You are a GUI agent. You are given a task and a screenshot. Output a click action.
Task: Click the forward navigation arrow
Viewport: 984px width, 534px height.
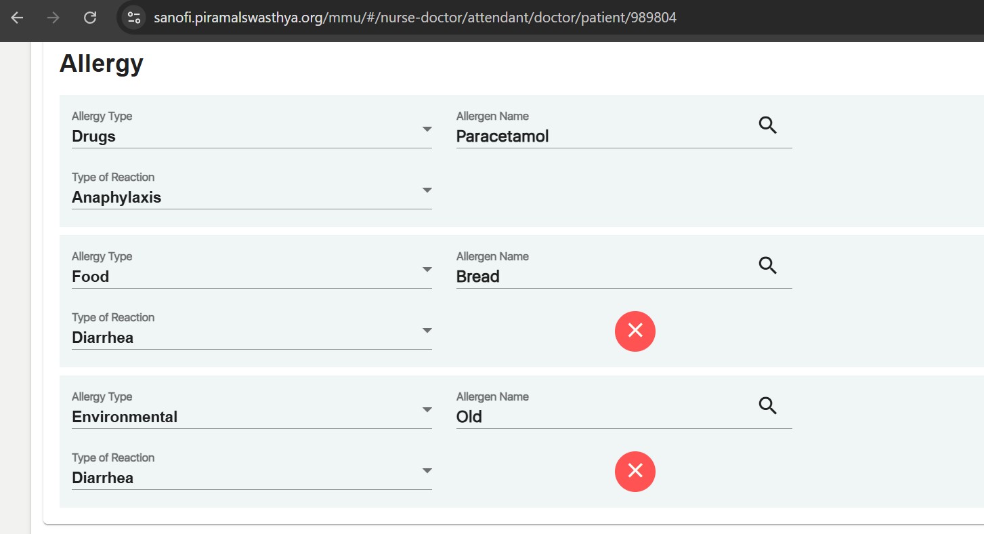pyautogui.click(x=54, y=18)
